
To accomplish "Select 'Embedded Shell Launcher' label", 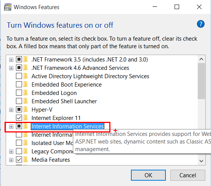I will (x=64, y=101).
